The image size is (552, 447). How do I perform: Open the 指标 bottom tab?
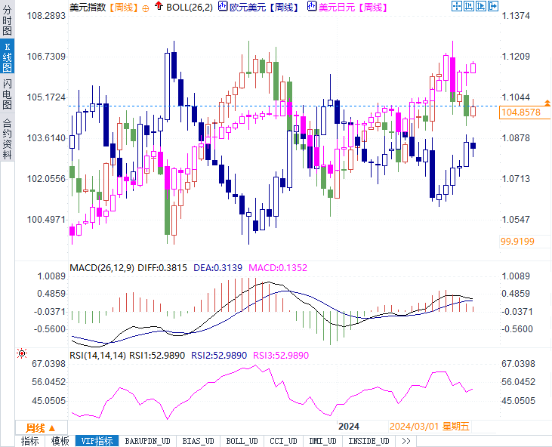30,441
